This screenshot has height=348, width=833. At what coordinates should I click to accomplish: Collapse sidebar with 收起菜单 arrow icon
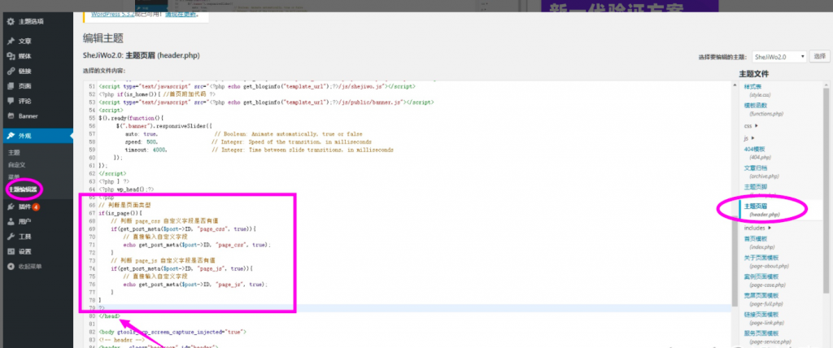click(11, 266)
